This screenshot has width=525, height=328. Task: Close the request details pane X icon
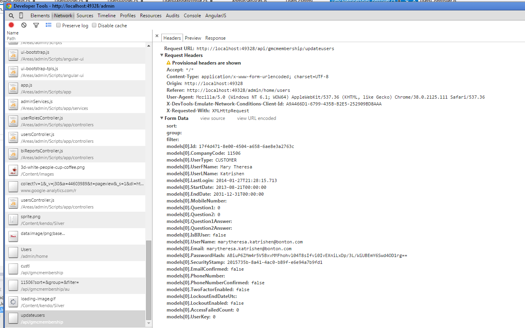pos(157,36)
